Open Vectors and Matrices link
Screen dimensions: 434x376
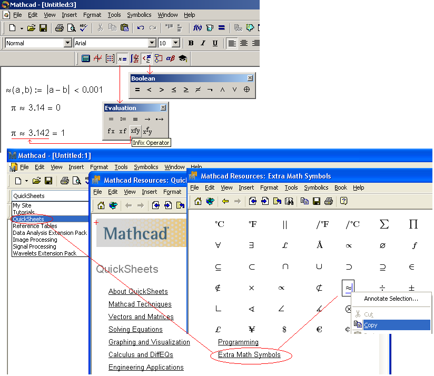[x=141, y=317]
